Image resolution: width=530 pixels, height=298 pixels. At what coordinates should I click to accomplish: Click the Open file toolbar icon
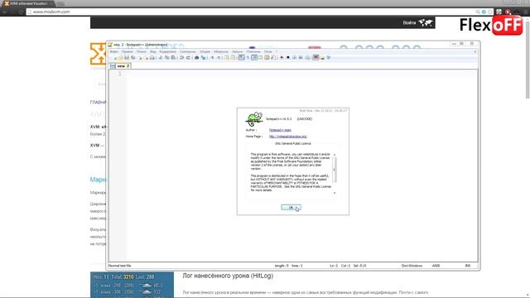point(120,58)
